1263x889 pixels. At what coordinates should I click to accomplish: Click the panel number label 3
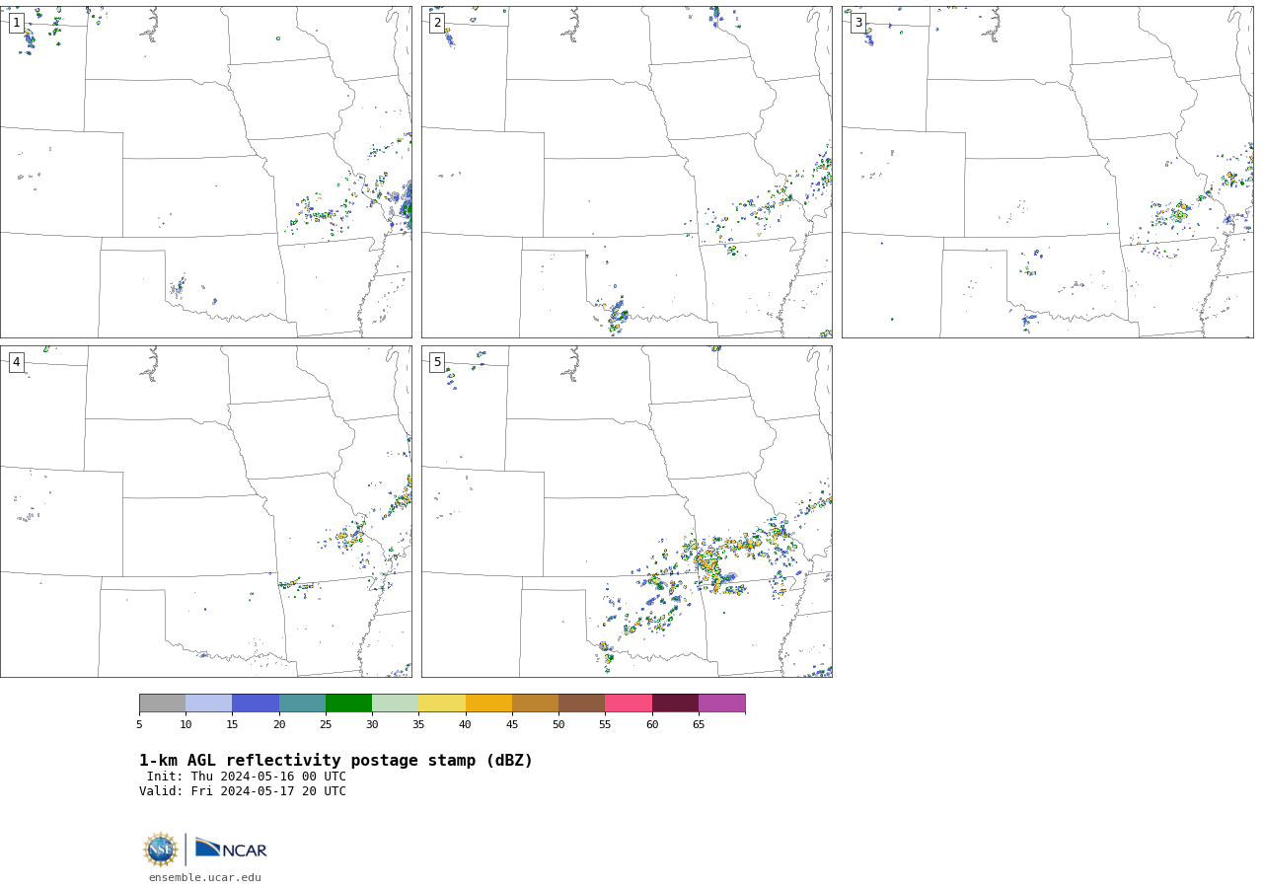point(858,23)
